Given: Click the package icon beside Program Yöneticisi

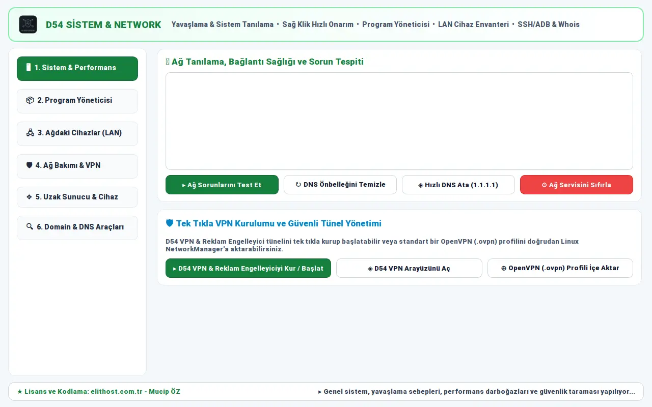Looking at the screenshot, I should coord(30,101).
